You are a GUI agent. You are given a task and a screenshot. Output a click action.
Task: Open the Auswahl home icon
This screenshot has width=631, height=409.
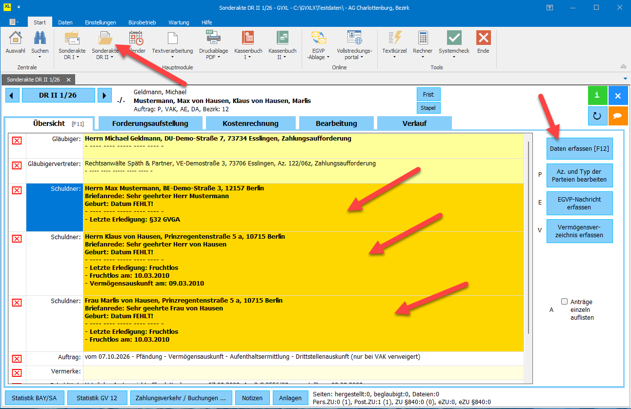point(16,38)
